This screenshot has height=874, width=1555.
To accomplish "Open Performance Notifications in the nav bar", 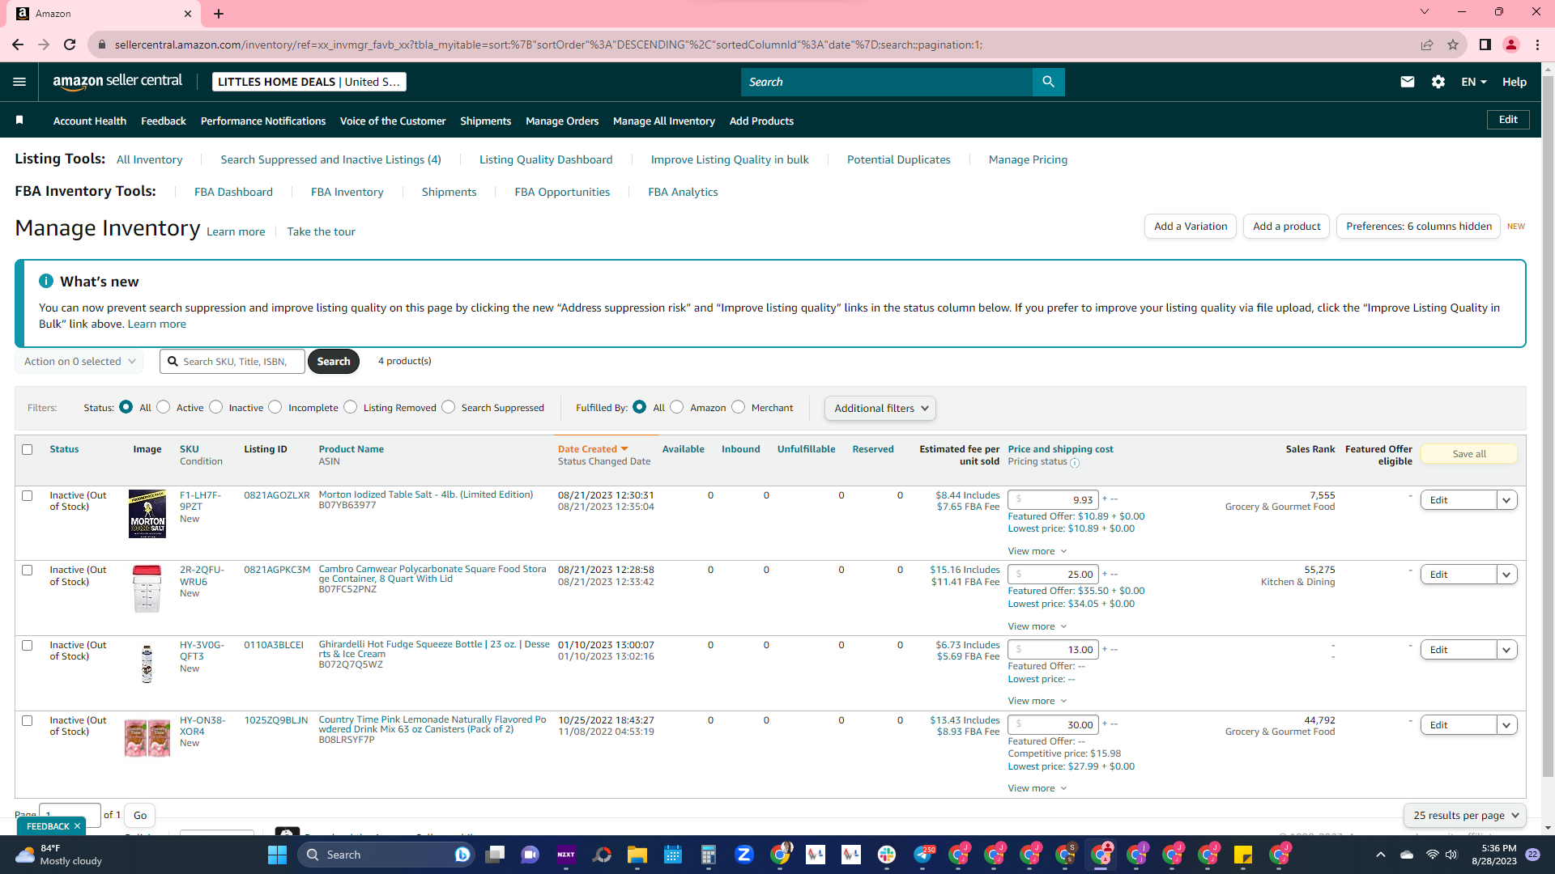I will [263, 121].
